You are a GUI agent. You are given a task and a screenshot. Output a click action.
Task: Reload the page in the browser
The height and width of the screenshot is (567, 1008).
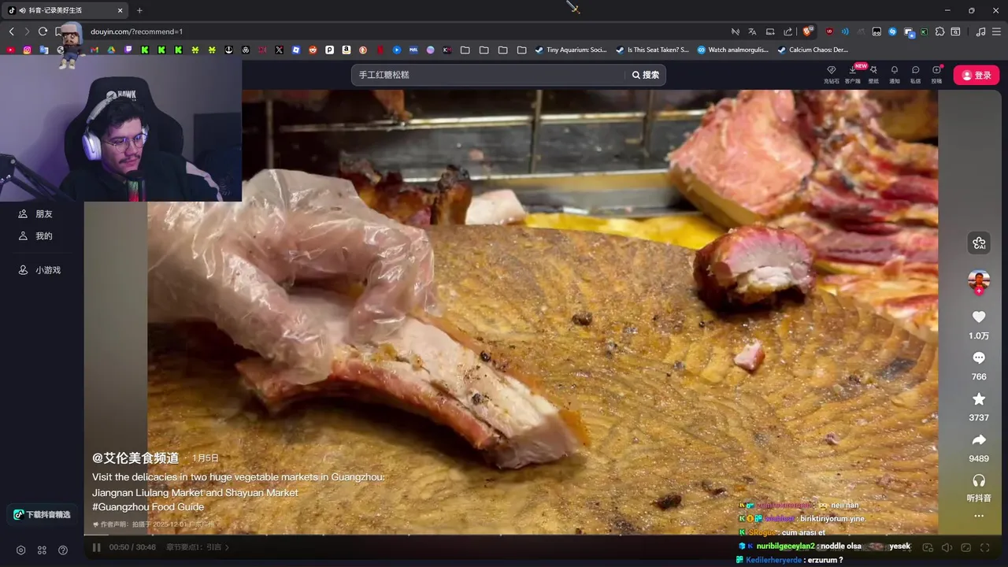pyautogui.click(x=43, y=31)
